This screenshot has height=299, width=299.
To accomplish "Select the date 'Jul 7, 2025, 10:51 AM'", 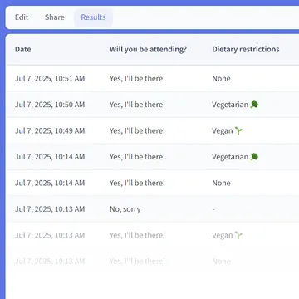I will coord(50,79).
